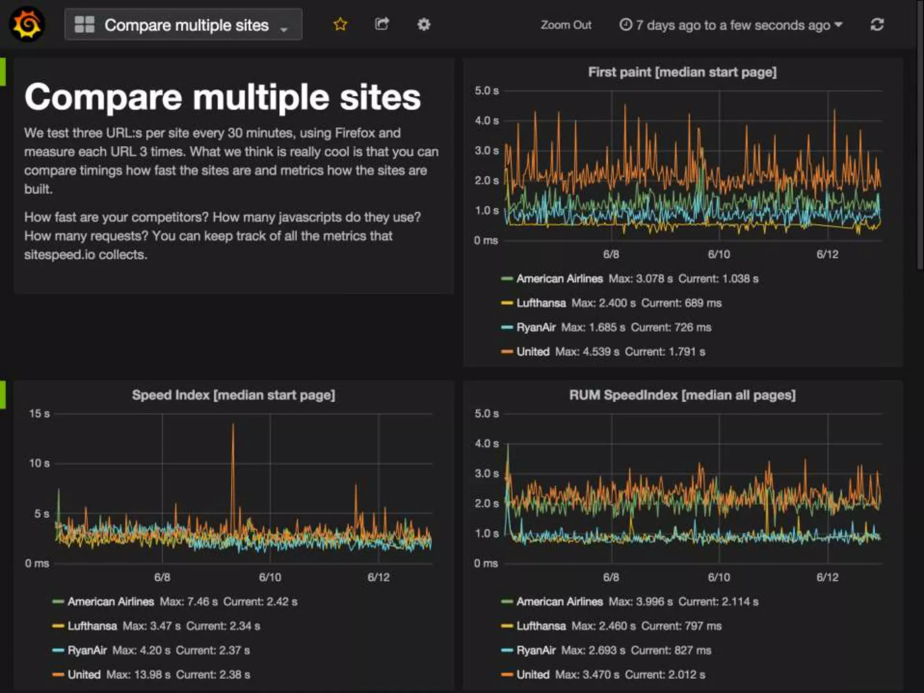Viewport: 924px width, 693px height.
Task: Click the Grafana flame logo
Action: (27, 25)
